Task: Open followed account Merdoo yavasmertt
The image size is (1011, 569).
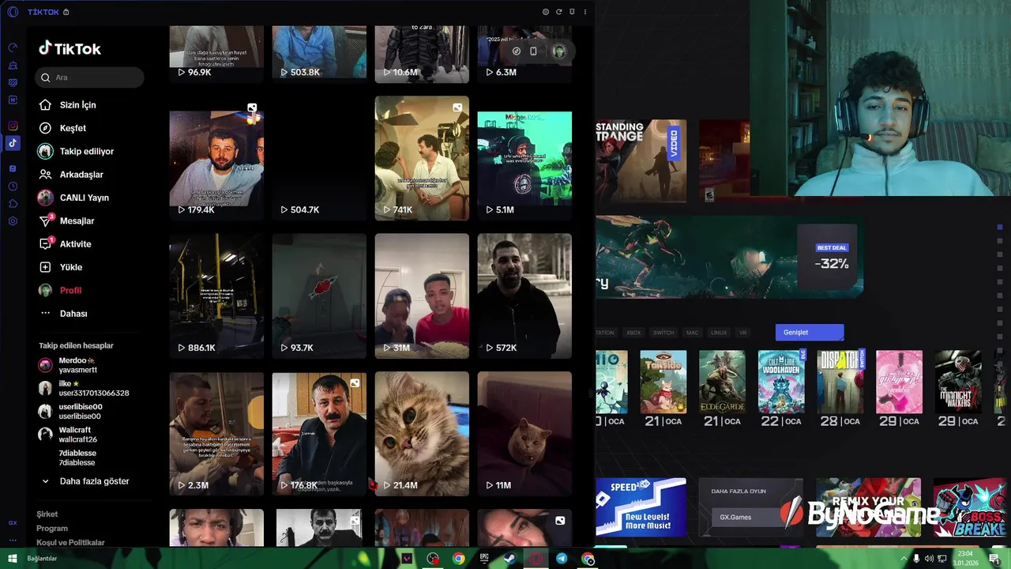Action: (68, 365)
